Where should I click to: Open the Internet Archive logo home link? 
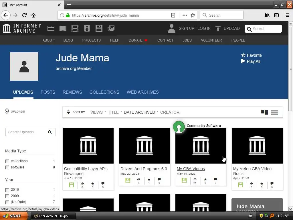(22, 28)
